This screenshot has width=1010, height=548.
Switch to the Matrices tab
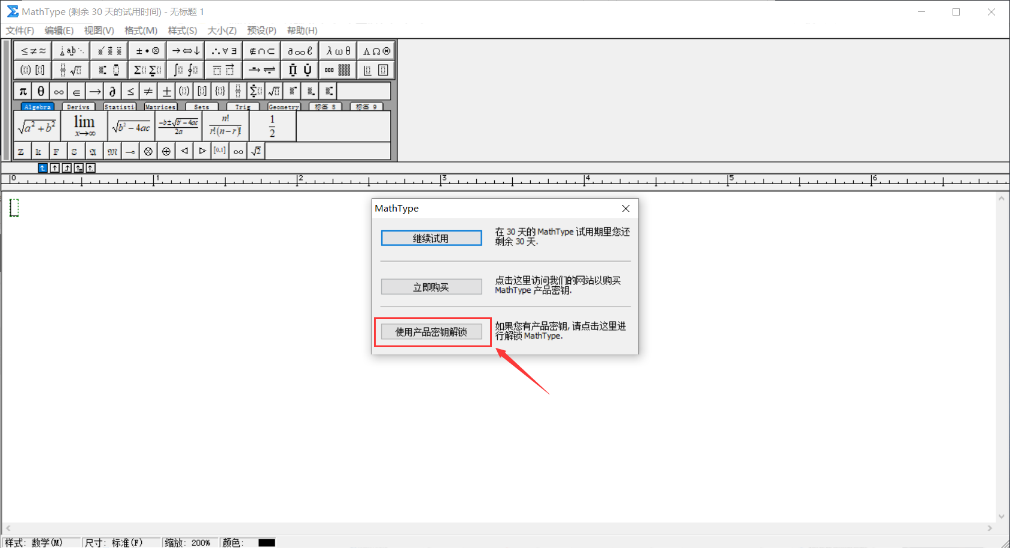coord(160,107)
